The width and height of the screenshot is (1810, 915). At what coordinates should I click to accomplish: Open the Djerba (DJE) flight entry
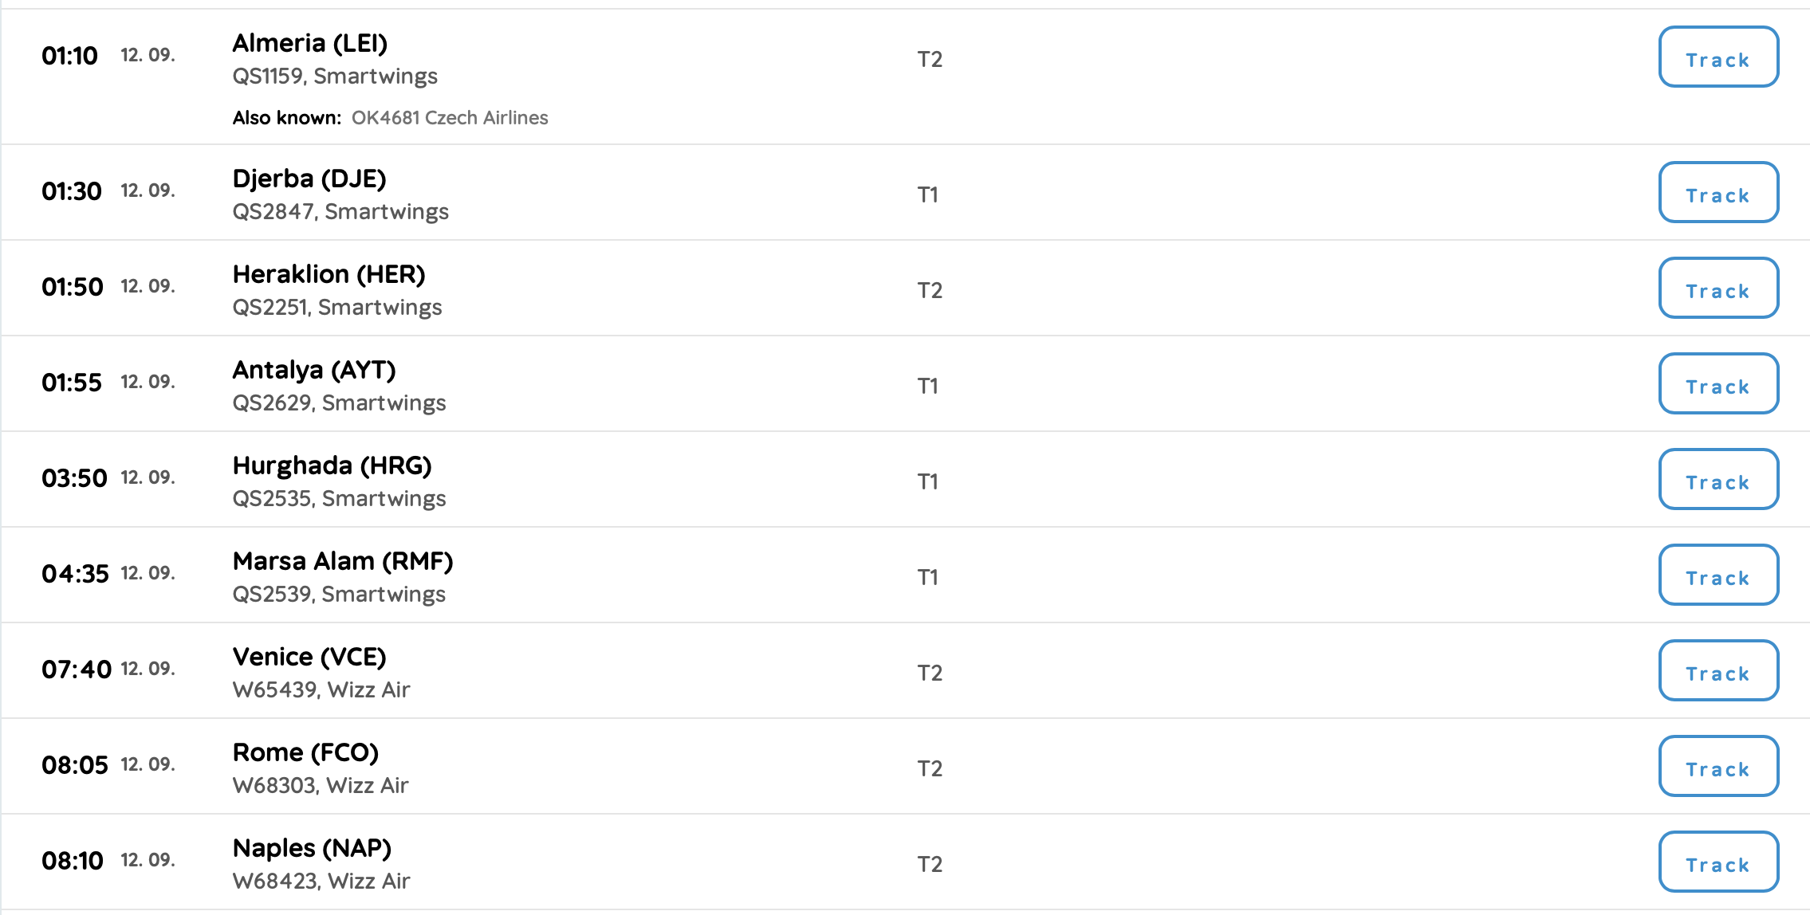(x=905, y=193)
